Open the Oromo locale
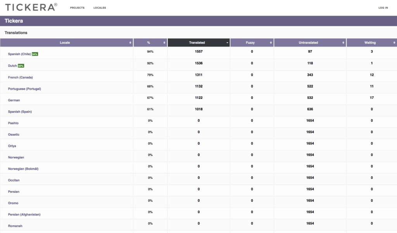The height and width of the screenshot is (233, 397). (13, 203)
